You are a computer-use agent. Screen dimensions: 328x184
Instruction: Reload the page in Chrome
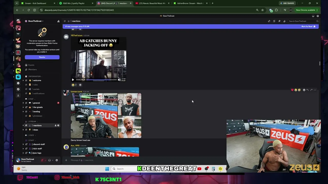(29, 10)
